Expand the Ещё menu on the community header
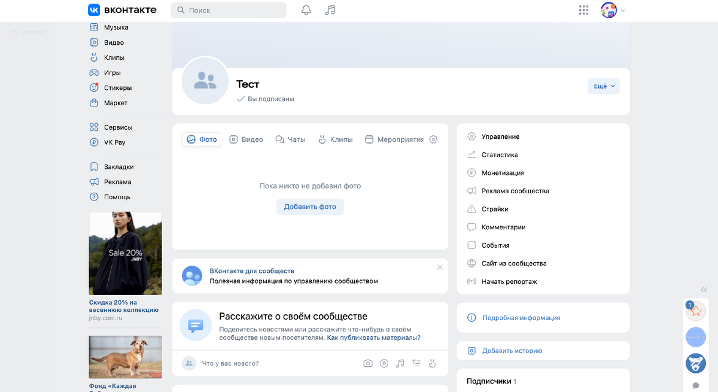Image resolution: width=718 pixels, height=392 pixels. (603, 86)
